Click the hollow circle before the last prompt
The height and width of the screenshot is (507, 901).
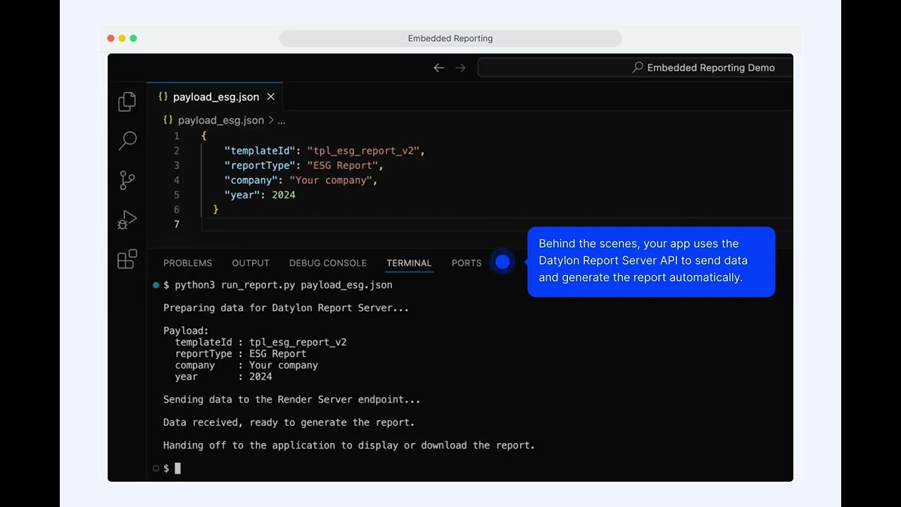(x=156, y=468)
